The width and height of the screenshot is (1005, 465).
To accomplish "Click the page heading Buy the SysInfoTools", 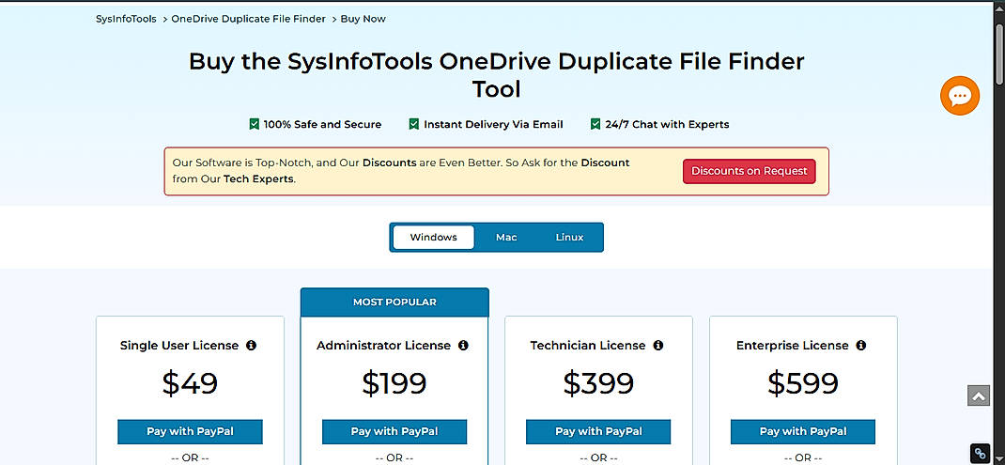I will (x=497, y=75).
